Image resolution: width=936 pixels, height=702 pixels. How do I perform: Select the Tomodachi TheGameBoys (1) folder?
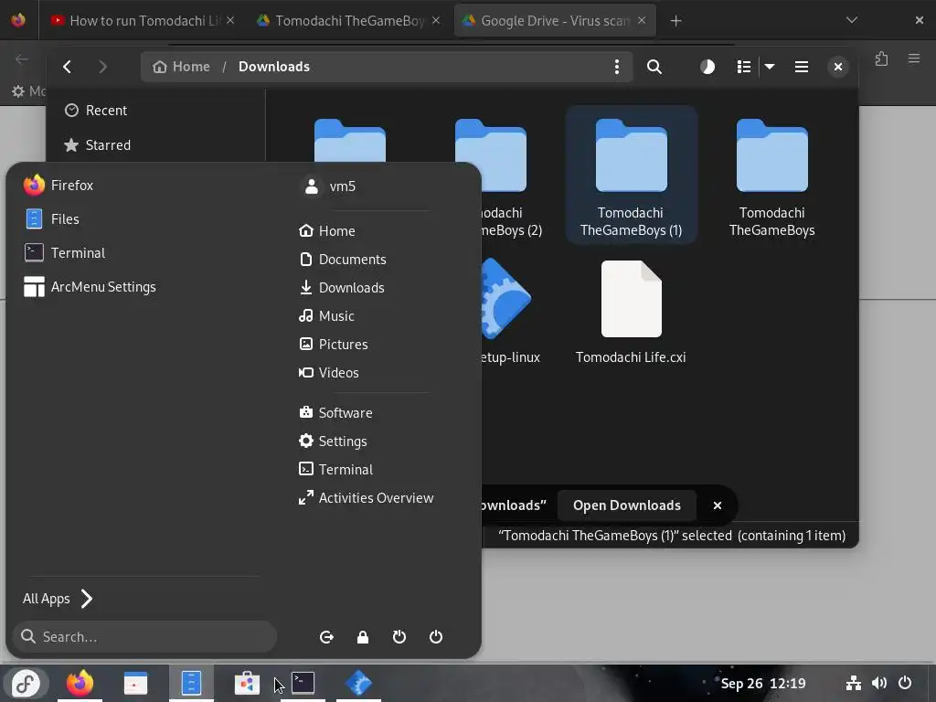pyautogui.click(x=631, y=175)
